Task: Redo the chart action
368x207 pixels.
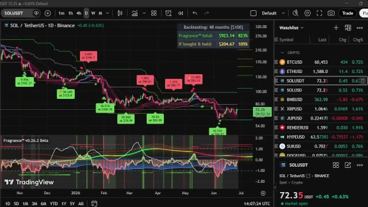Action: click(x=206, y=13)
